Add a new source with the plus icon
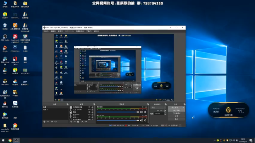The image size is (255, 143). pyautogui.click(x=71, y=122)
